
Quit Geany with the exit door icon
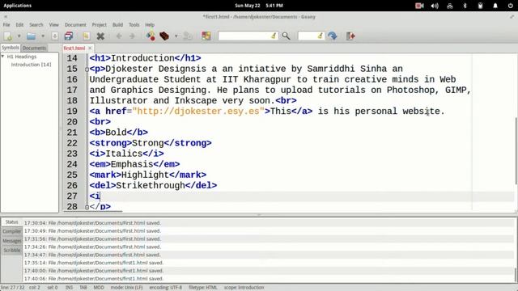350,36
